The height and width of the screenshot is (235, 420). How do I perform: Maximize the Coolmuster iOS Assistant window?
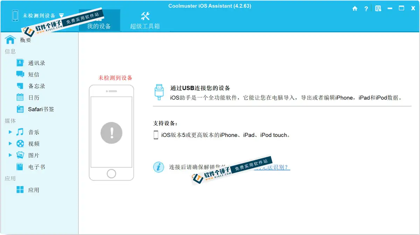[401, 9]
